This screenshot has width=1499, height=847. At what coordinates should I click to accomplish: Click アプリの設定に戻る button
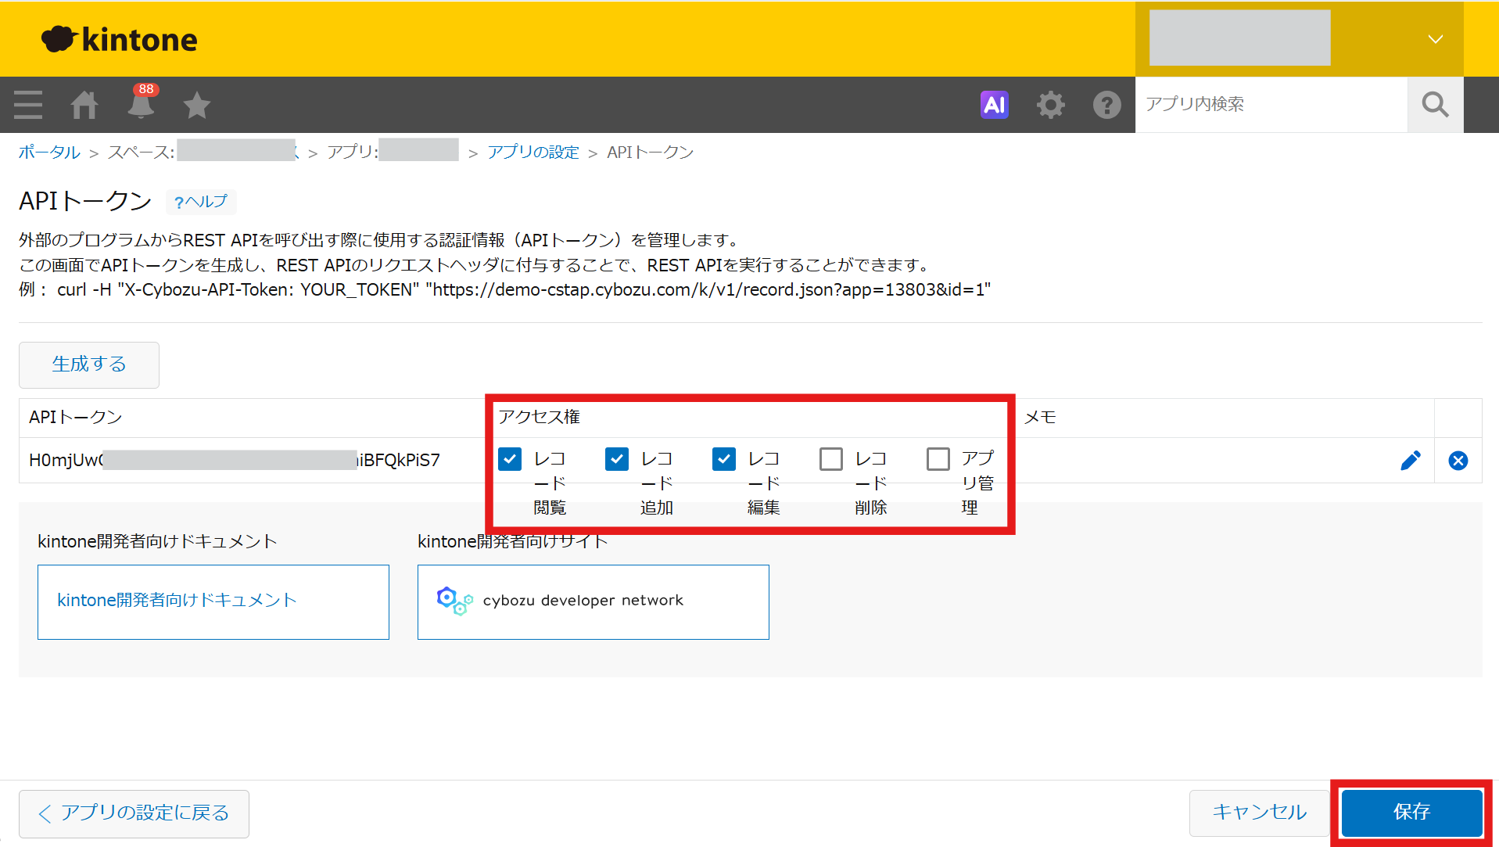pos(134,813)
